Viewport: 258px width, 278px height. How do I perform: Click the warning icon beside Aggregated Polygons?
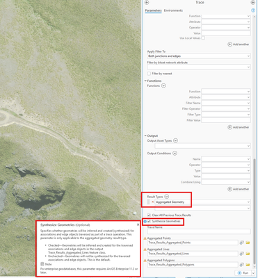tap(145, 261)
